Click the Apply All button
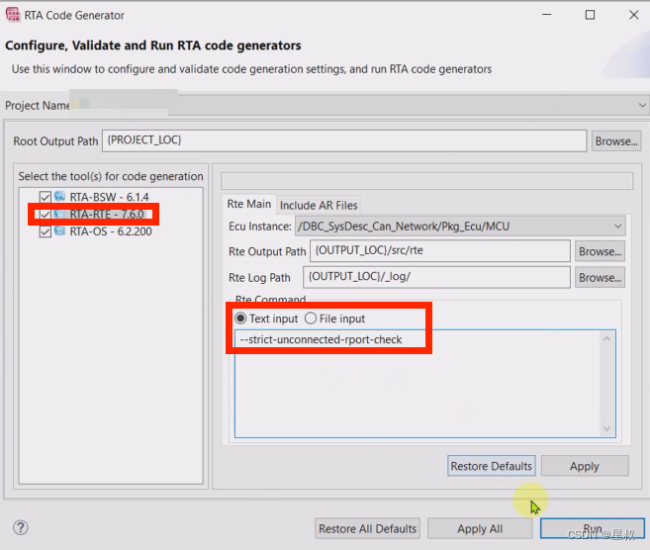The image size is (650, 550). 480,528
